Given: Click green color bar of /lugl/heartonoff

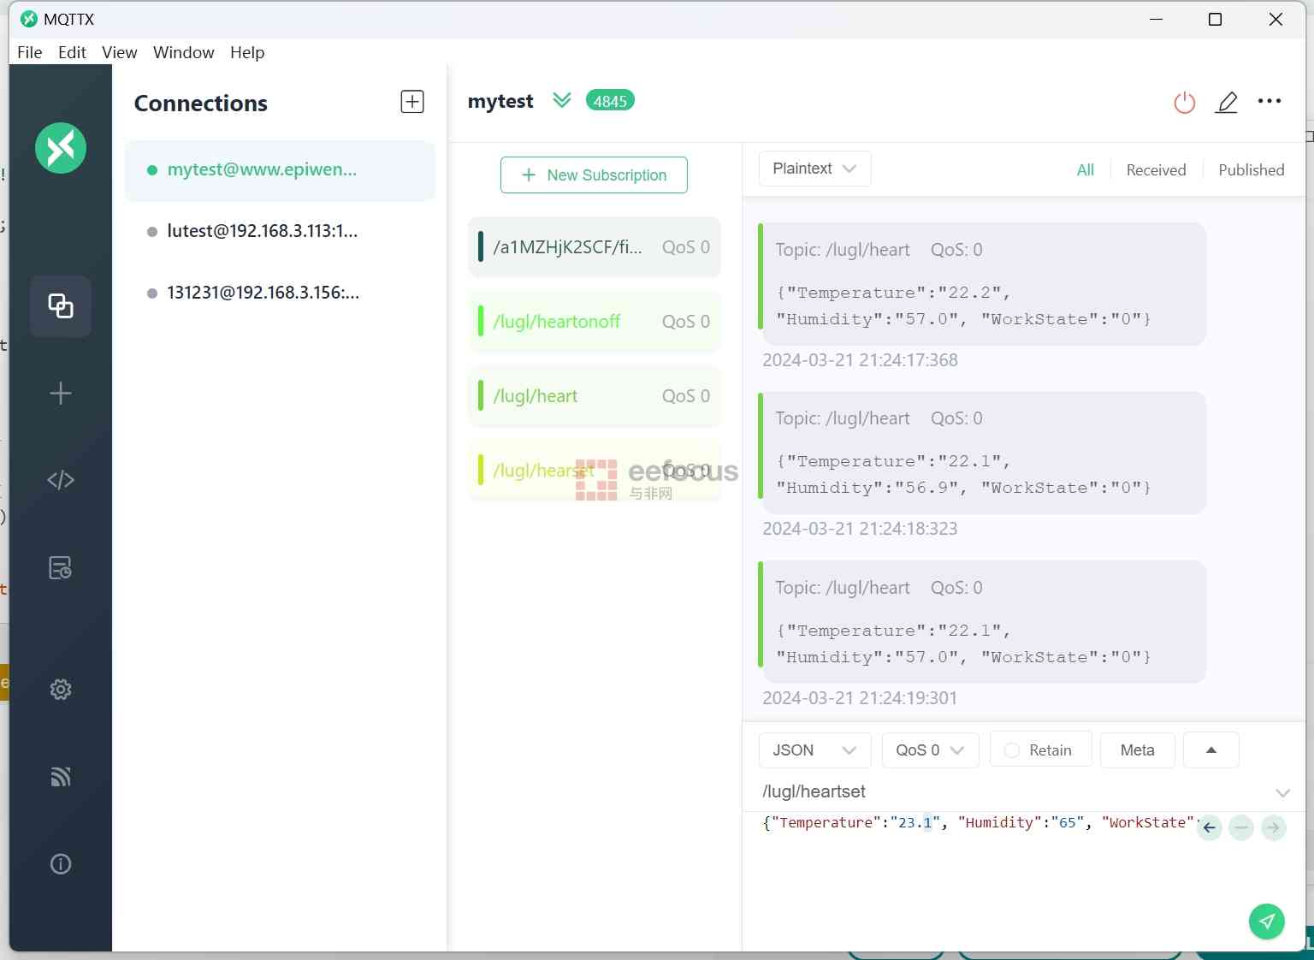Looking at the screenshot, I should [481, 322].
